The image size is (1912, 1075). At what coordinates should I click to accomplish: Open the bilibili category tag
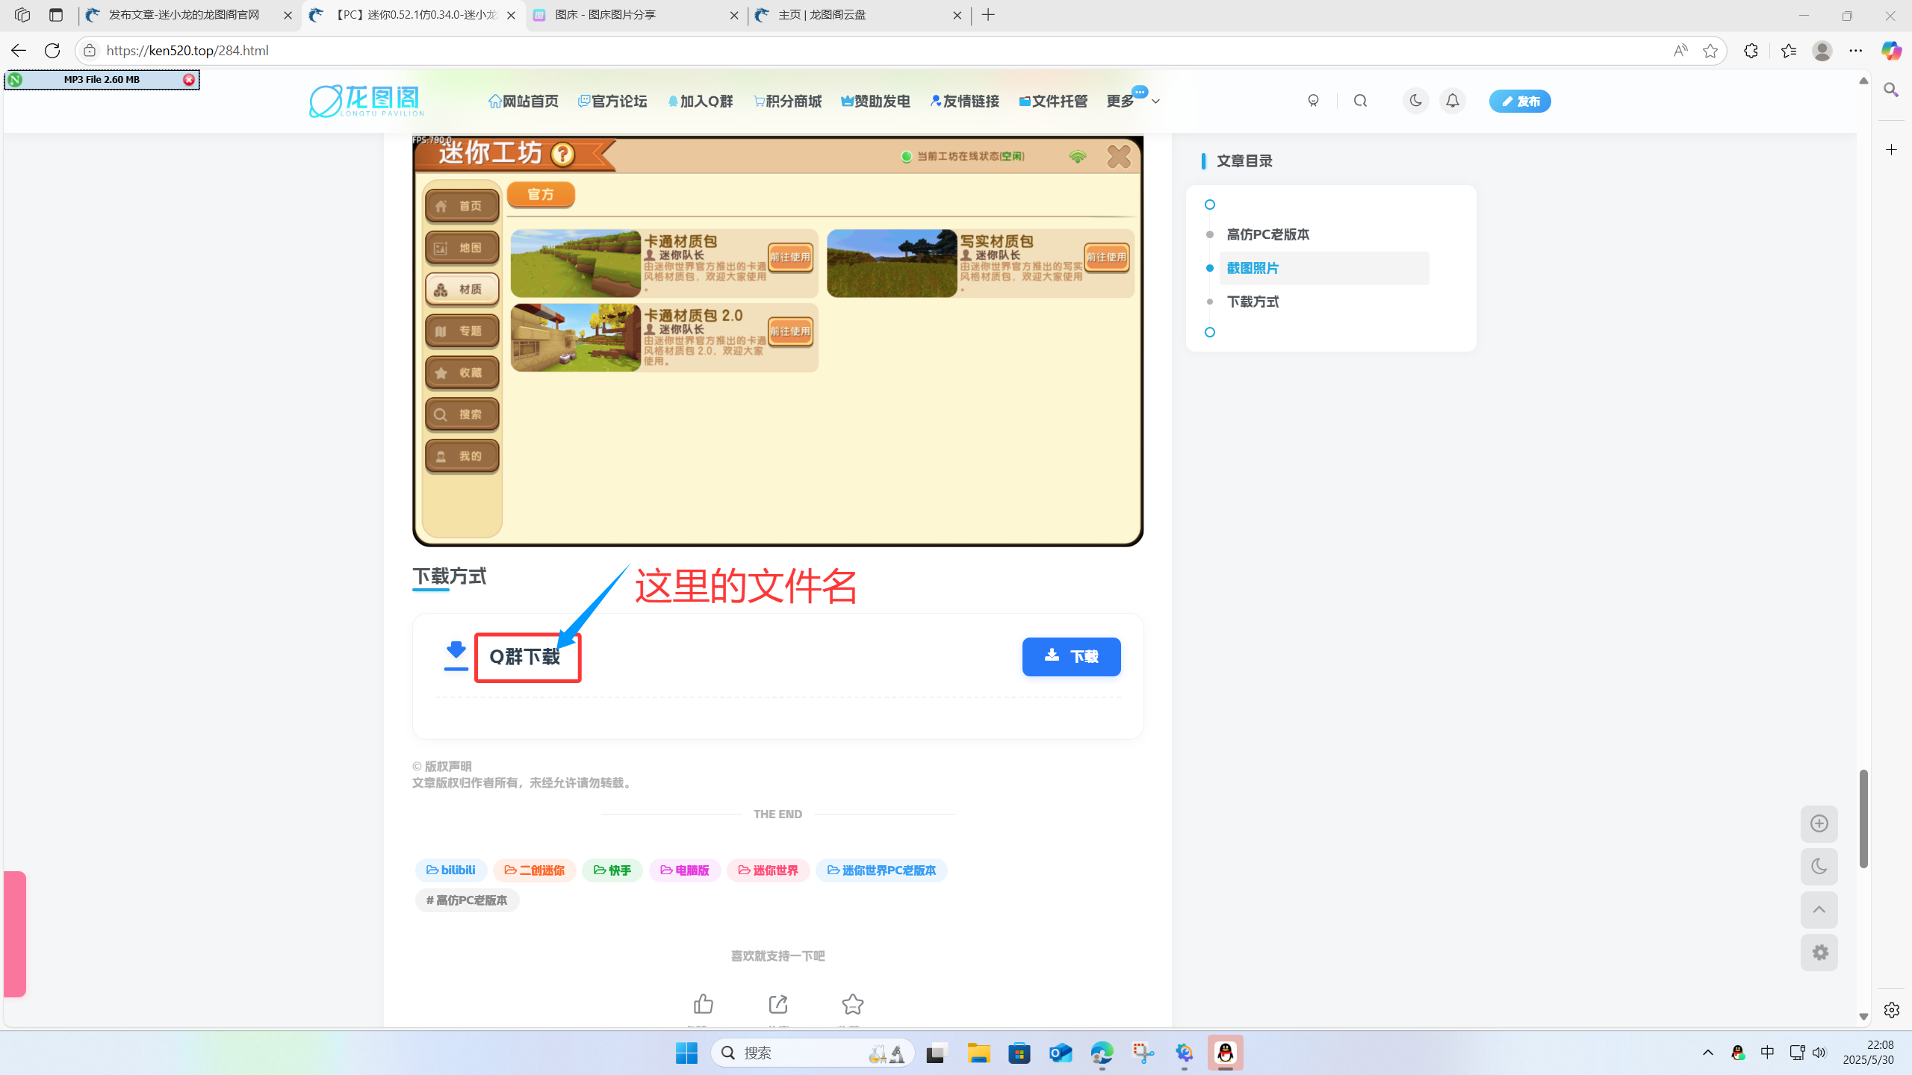pyautogui.click(x=451, y=870)
